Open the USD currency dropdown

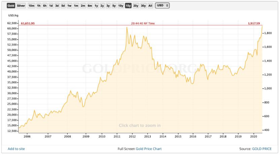(x=163, y=6)
